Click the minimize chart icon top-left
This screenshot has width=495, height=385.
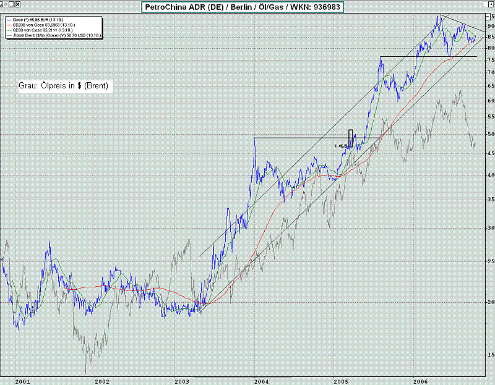(x=11, y=4)
